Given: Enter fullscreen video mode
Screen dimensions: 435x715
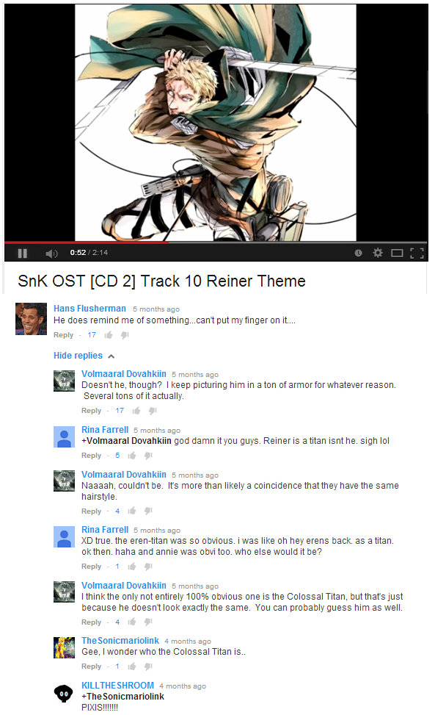Looking at the screenshot, I should point(417,253).
